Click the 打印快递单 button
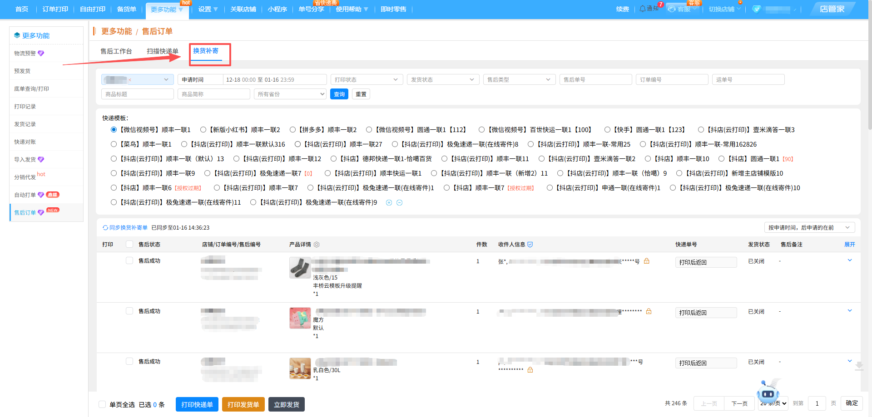 coord(197,404)
